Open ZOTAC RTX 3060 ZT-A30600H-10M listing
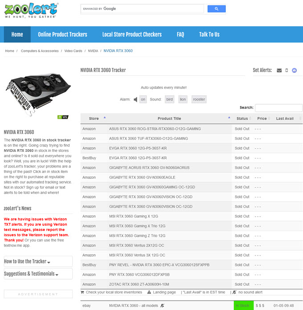 [139, 284]
